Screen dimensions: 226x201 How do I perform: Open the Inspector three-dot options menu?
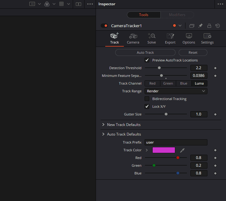[x=220, y=4]
